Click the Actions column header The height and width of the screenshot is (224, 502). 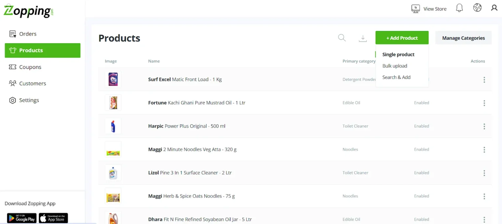coord(478,61)
